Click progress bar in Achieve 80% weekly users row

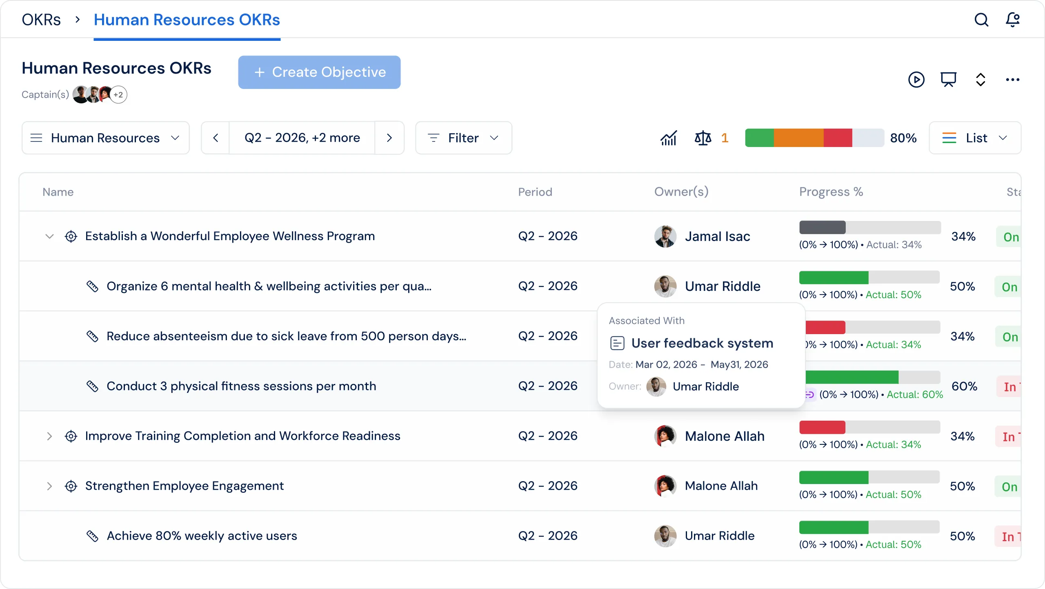pyautogui.click(x=869, y=527)
